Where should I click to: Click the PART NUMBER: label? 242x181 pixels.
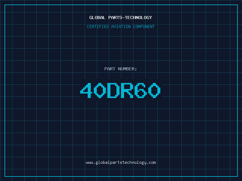[120, 69]
